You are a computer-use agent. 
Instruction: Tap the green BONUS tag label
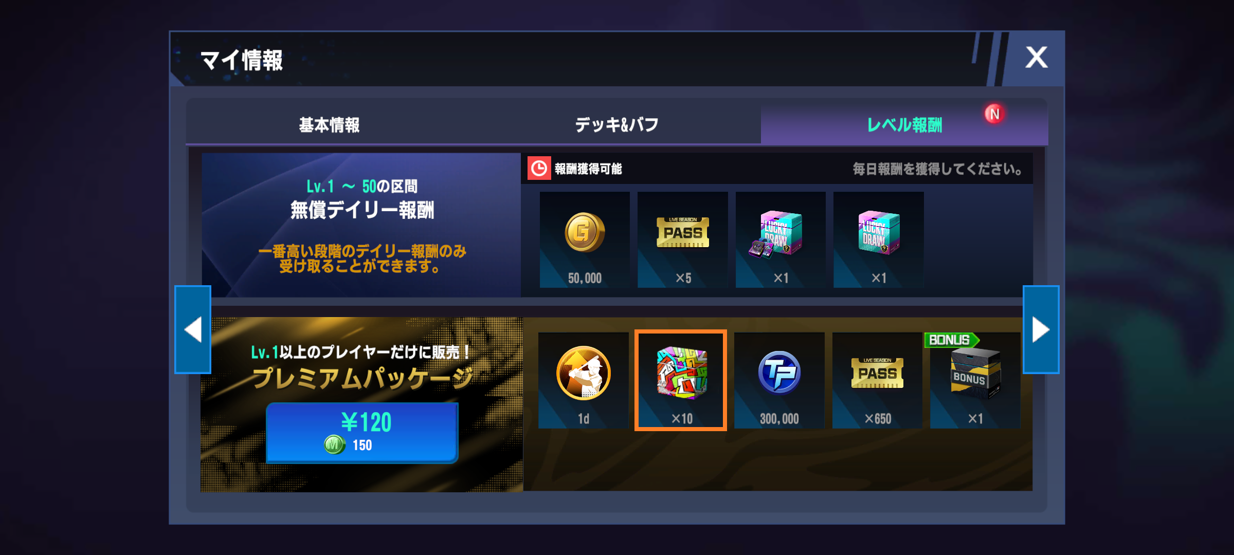point(951,340)
